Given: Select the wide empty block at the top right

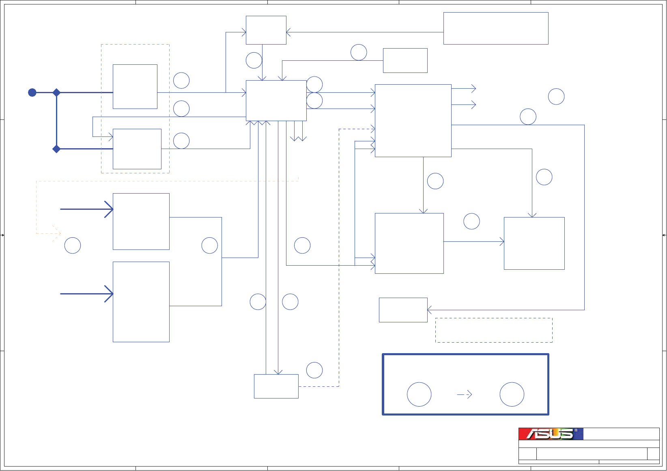Looking at the screenshot, I should [496, 28].
